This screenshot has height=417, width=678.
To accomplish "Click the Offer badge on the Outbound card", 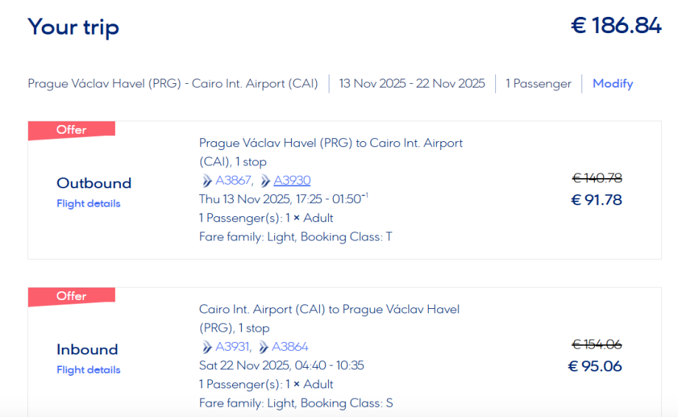I will [71, 130].
